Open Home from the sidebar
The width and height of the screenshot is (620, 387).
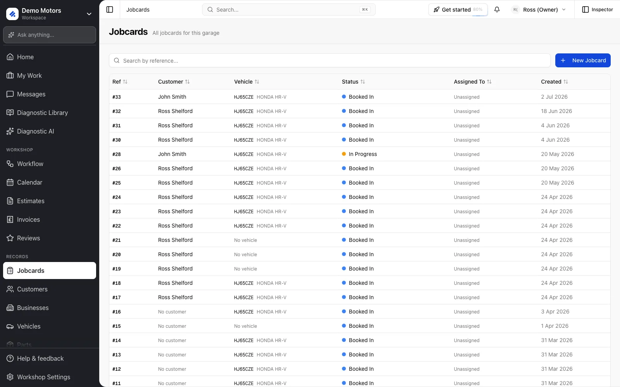[x=50, y=57]
